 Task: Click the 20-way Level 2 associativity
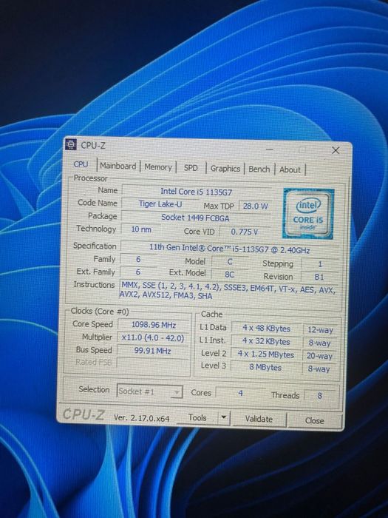tap(319, 356)
